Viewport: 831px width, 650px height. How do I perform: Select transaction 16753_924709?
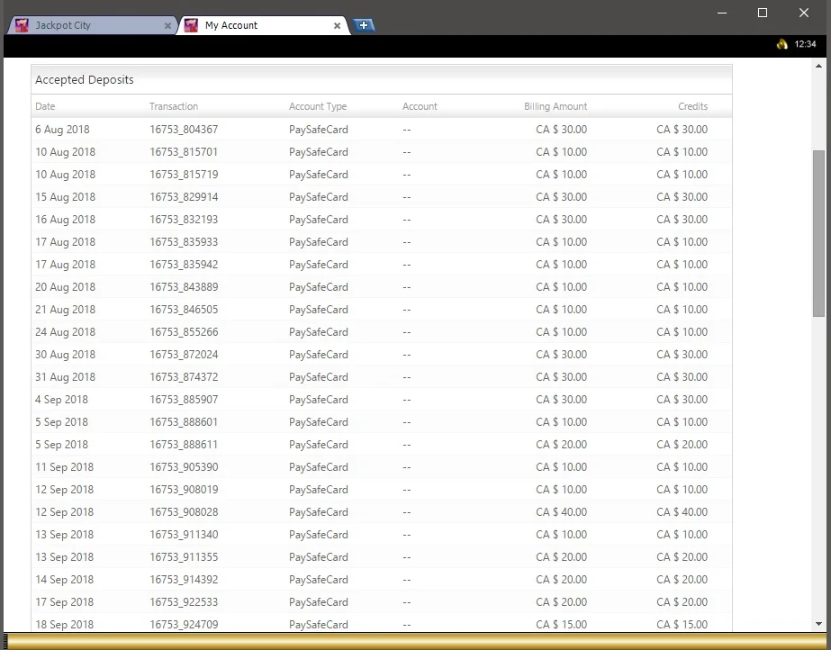(184, 625)
